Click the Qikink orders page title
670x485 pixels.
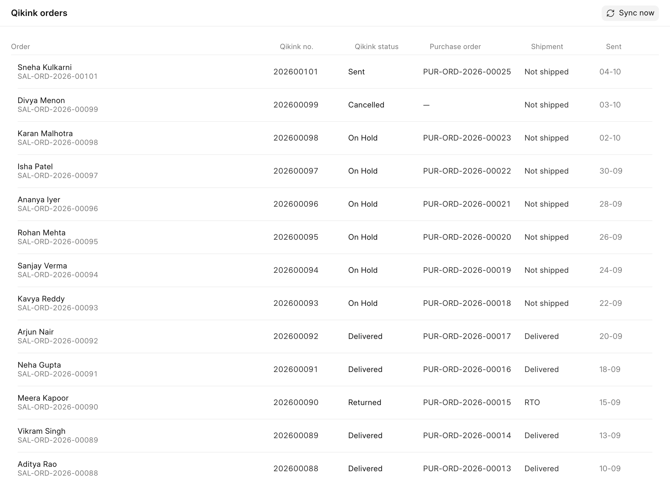click(39, 13)
